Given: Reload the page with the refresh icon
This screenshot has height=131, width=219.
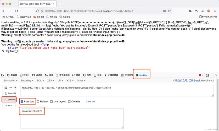Looking at the screenshot, I should coord(16,11).
